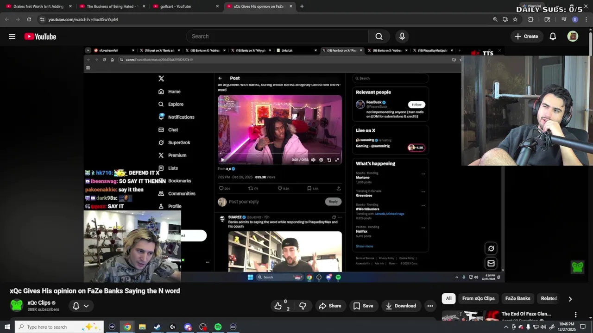Viewport: 593px width, 333px height.
Task: Open Chrome zoom magnifier in address bar
Action: 495,19
